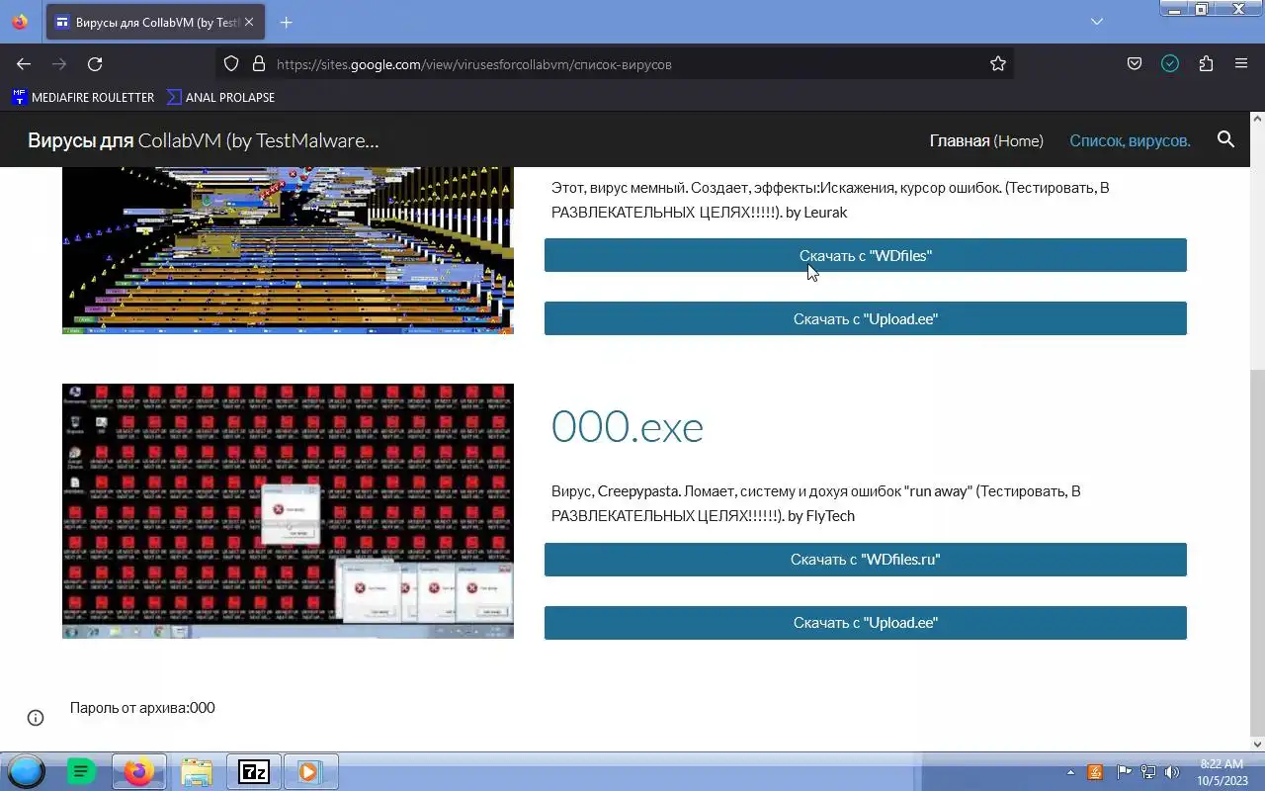
Task: Click Скачать с "WDfiles.ru" button
Action: pyautogui.click(x=866, y=560)
